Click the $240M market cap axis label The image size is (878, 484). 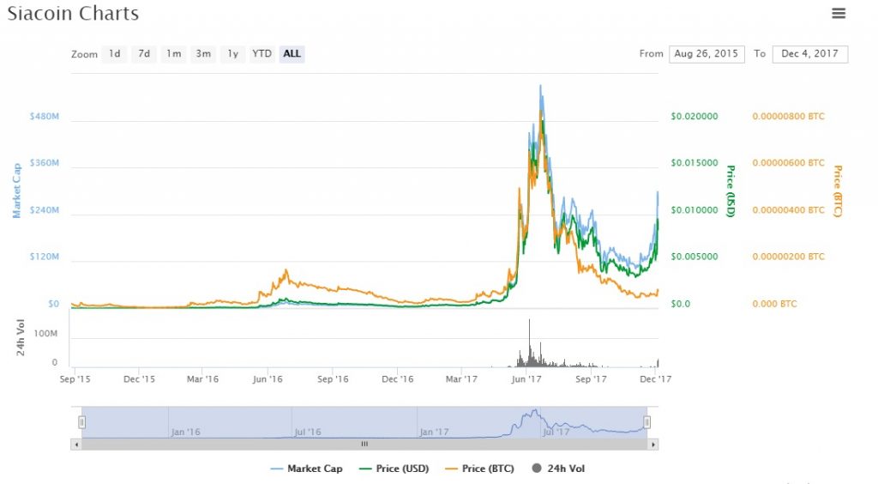tap(45, 210)
